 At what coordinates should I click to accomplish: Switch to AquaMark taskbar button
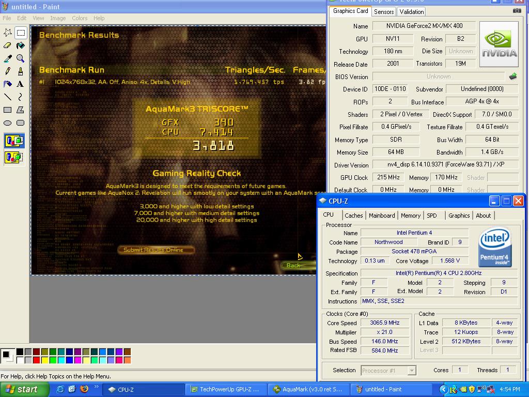point(309,390)
